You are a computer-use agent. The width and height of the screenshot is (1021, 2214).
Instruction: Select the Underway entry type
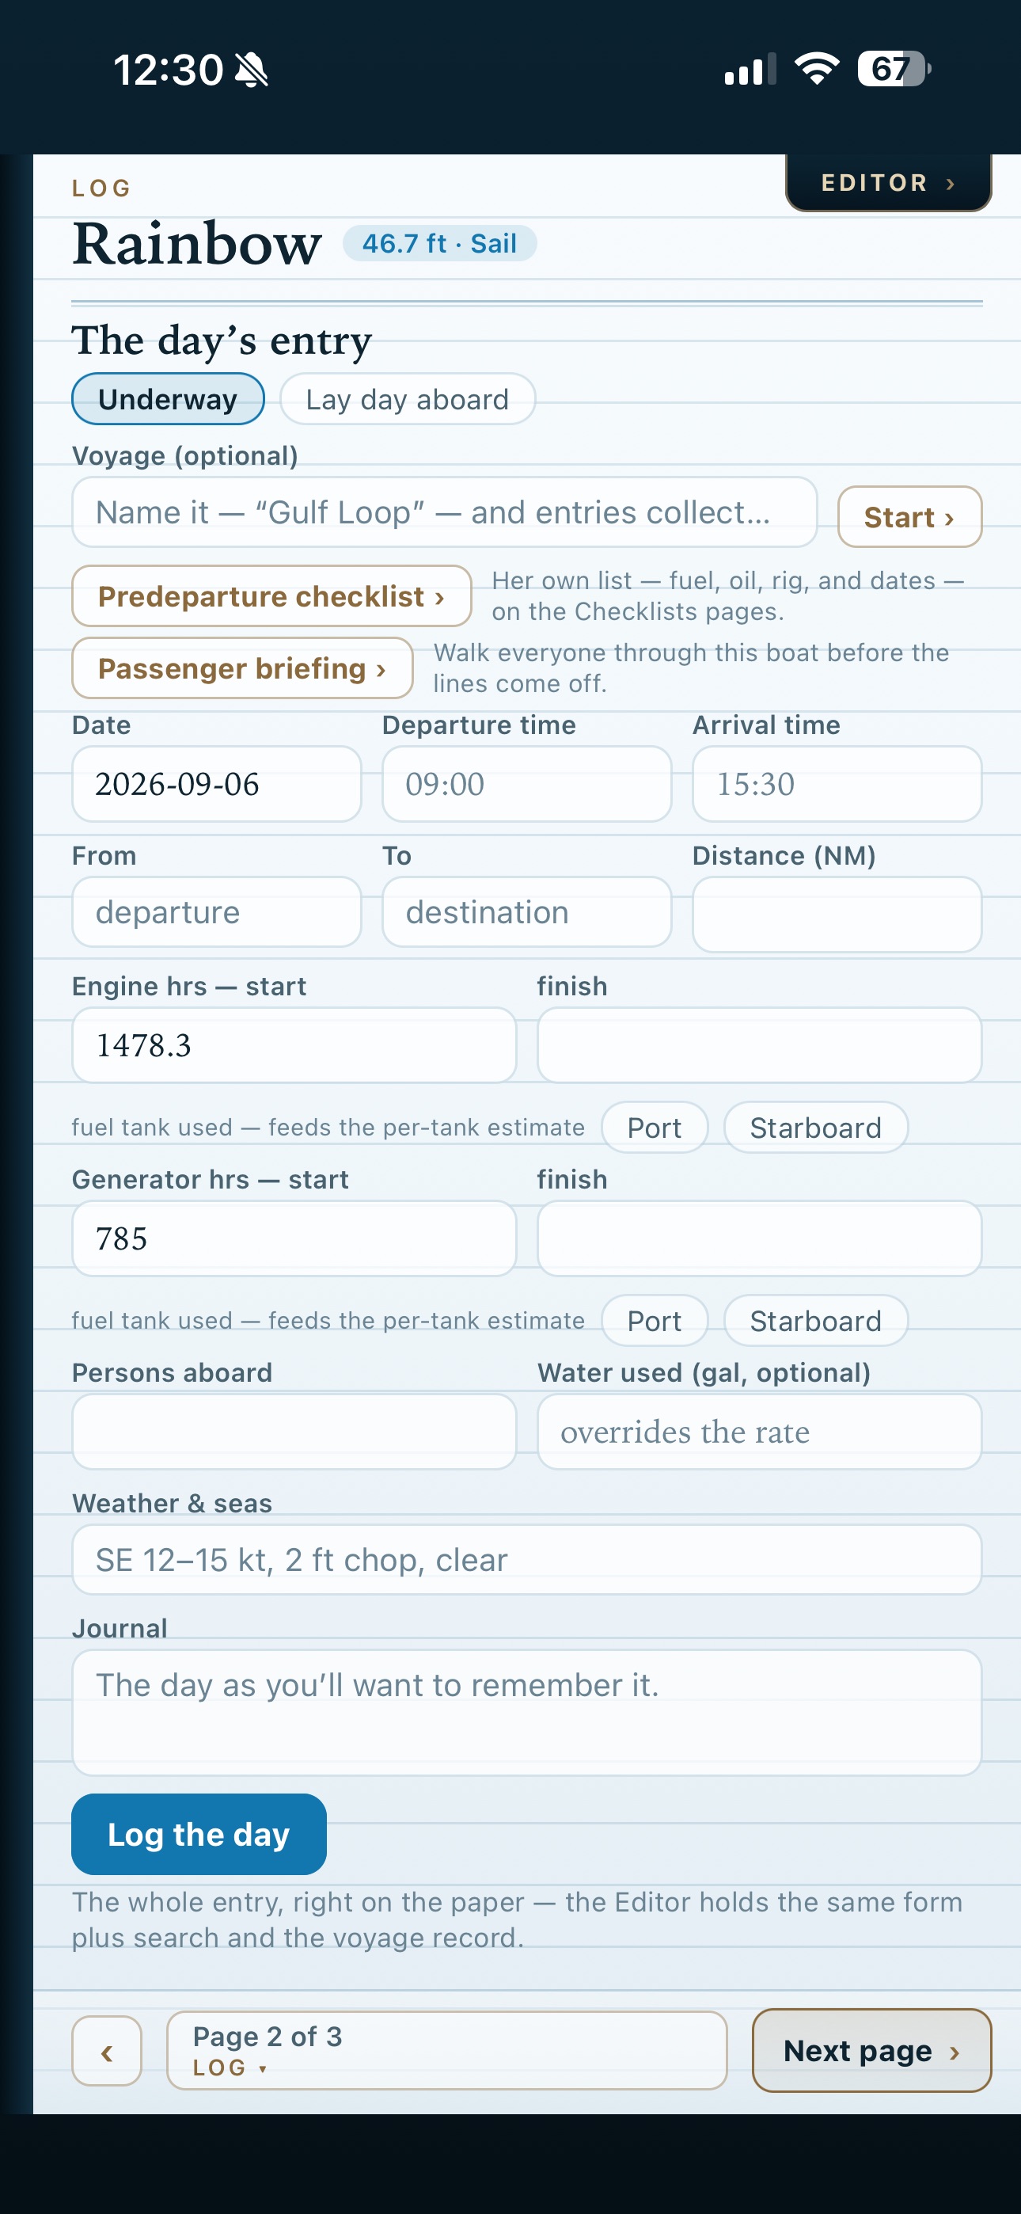[x=168, y=399]
